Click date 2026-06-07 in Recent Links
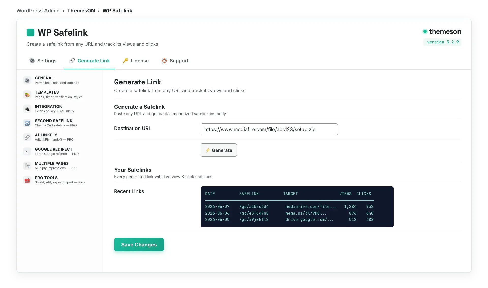The width and height of the screenshot is (488, 288). click(217, 206)
